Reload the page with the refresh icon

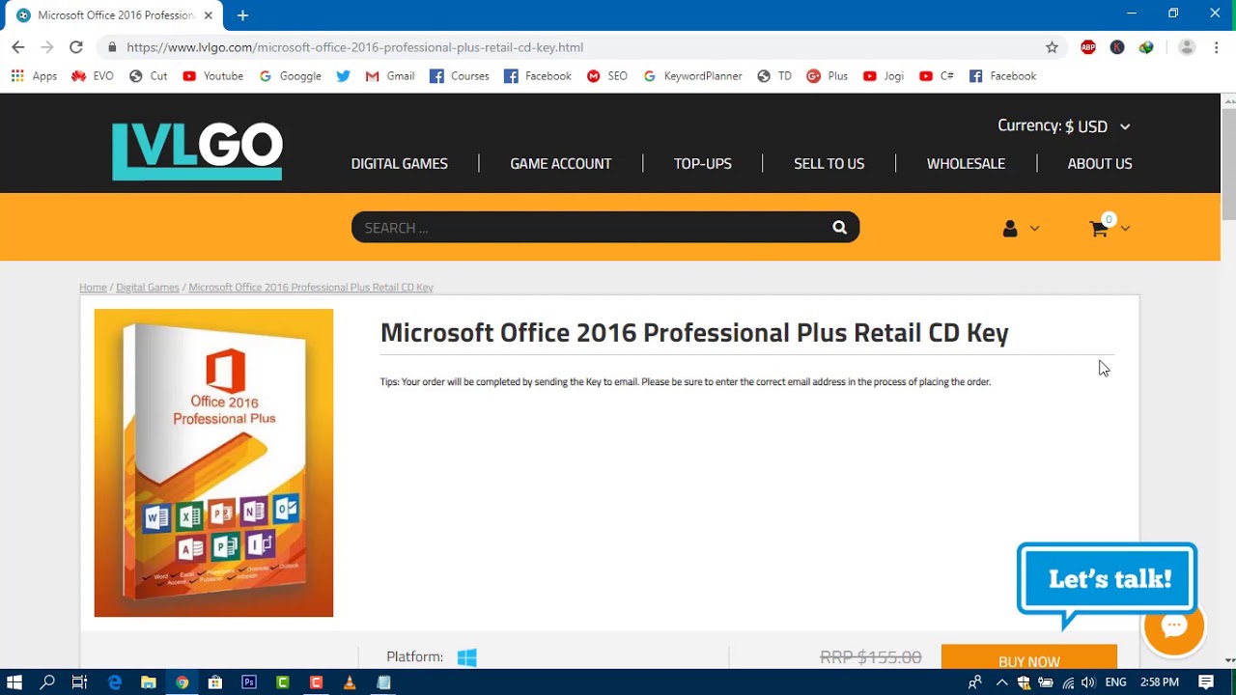tap(76, 47)
